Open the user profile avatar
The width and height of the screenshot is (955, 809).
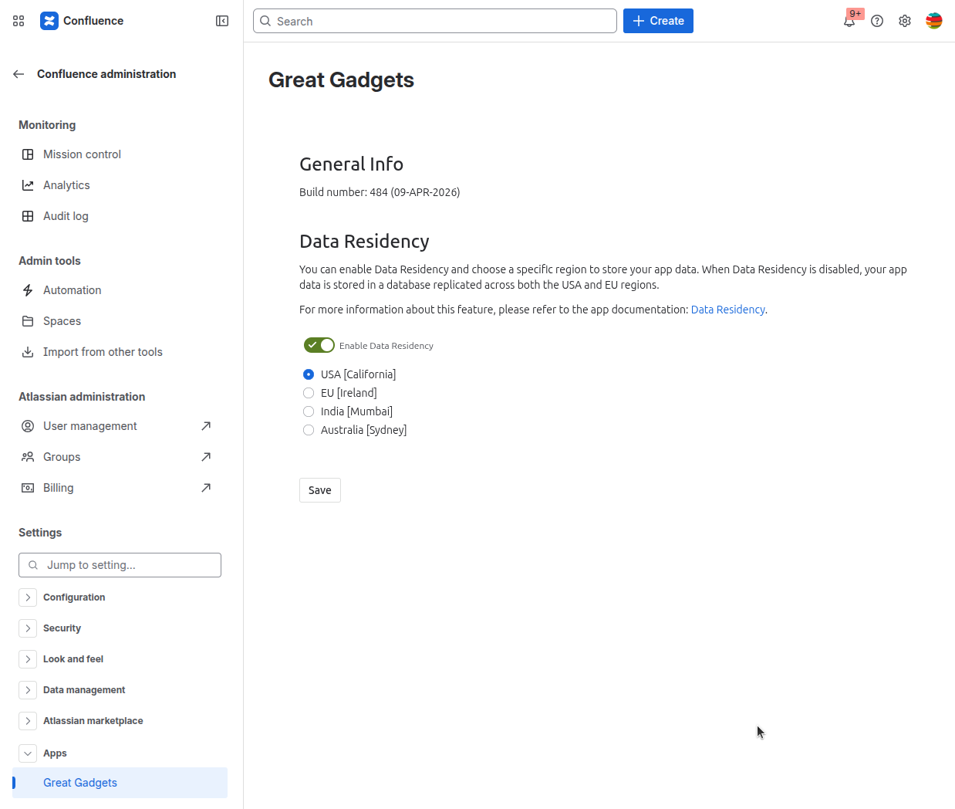click(934, 21)
